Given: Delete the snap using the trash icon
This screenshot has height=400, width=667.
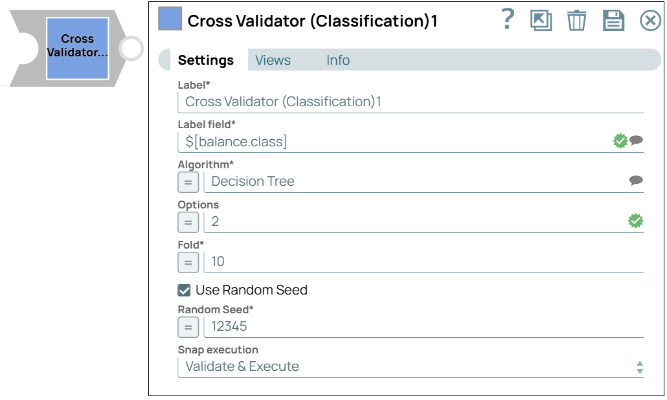Looking at the screenshot, I should pyautogui.click(x=576, y=21).
